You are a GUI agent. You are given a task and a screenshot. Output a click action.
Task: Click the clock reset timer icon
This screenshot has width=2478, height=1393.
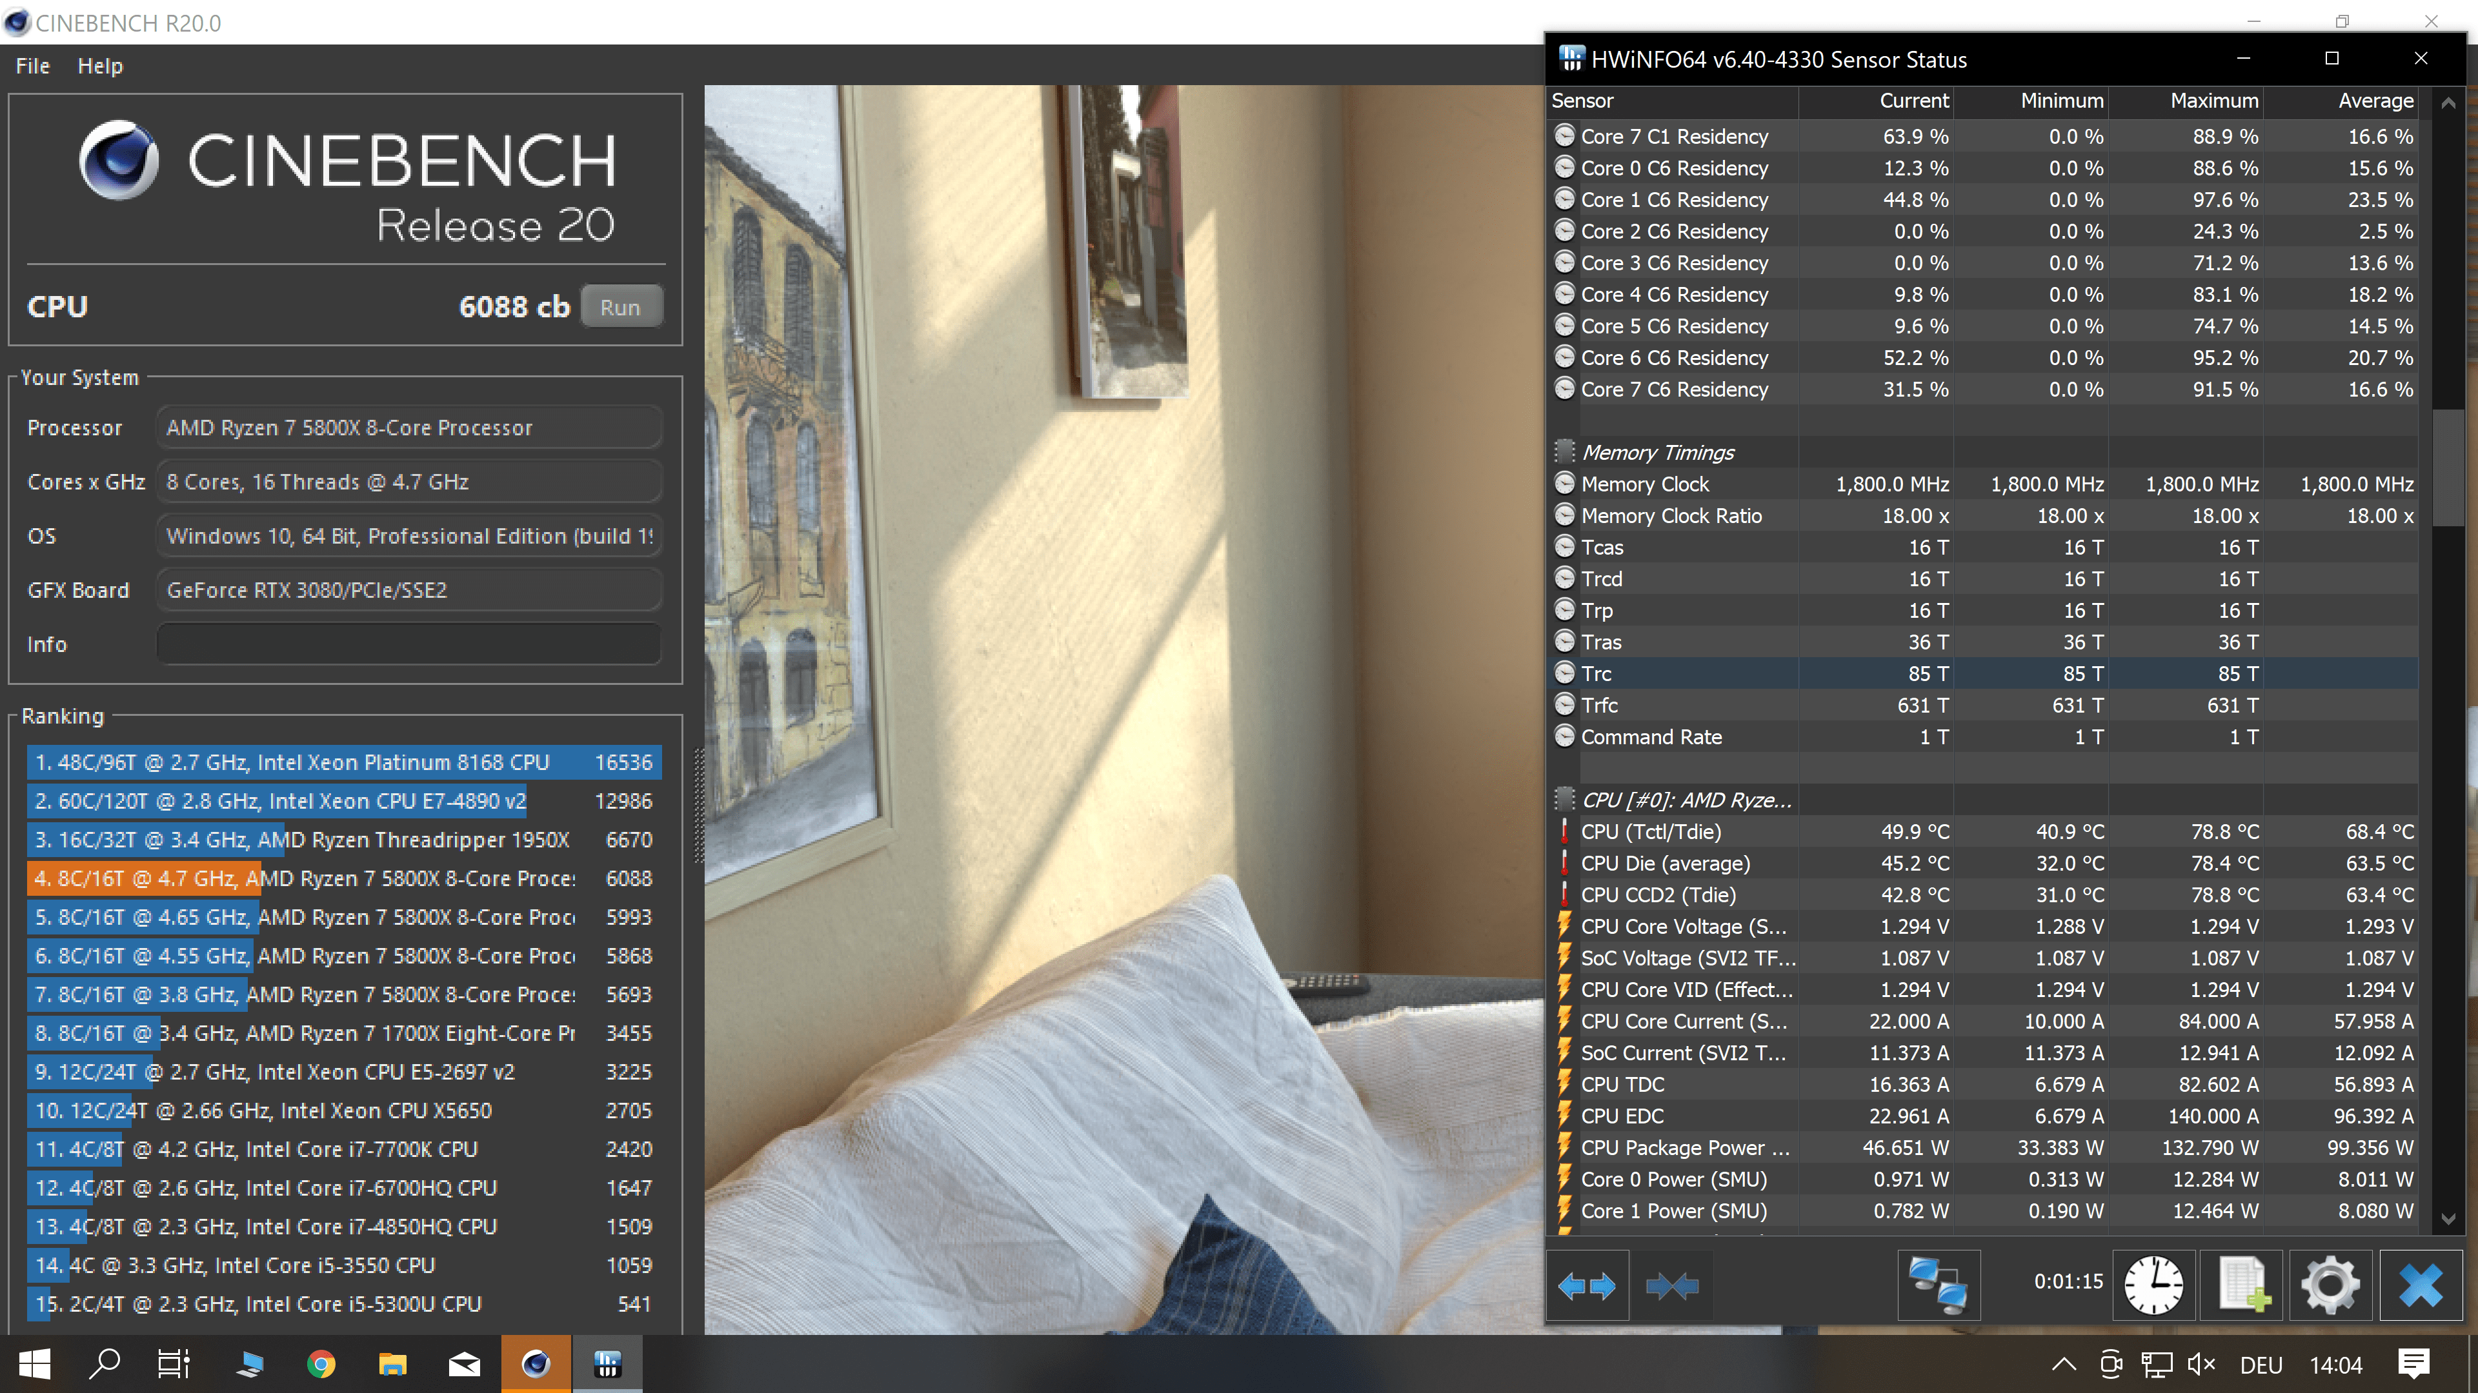pos(2153,1285)
